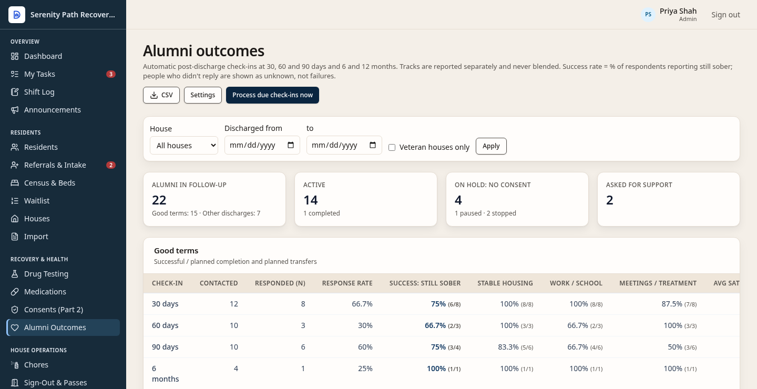
Task: Open Shift Log from the sidebar
Action: [x=63, y=92]
